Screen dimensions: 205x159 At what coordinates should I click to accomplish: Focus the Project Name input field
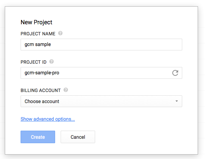(x=101, y=45)
